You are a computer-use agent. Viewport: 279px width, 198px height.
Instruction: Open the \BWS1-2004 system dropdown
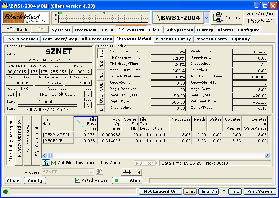point(207,18)
